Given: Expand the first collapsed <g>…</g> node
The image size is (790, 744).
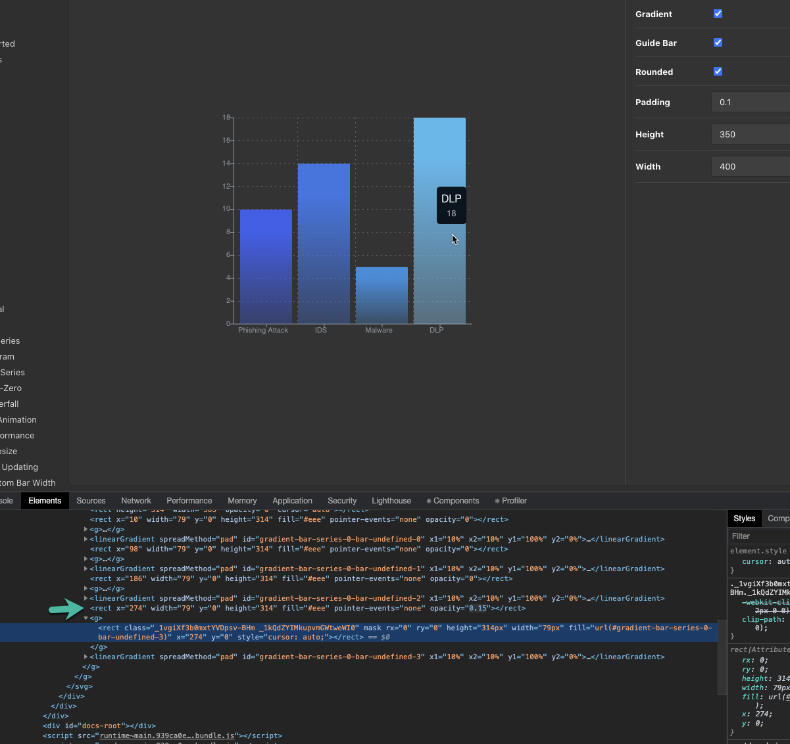Looking at the screenshot, I should (86, 529).
